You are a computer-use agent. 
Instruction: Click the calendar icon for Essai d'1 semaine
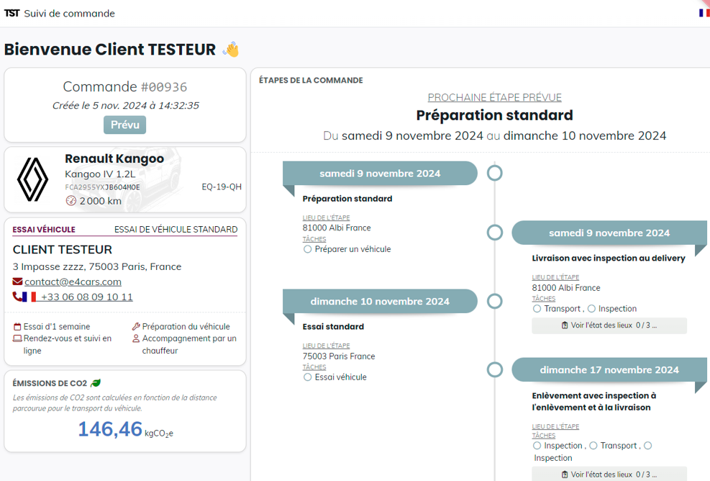pyautogui.click(x=18, y=327)
